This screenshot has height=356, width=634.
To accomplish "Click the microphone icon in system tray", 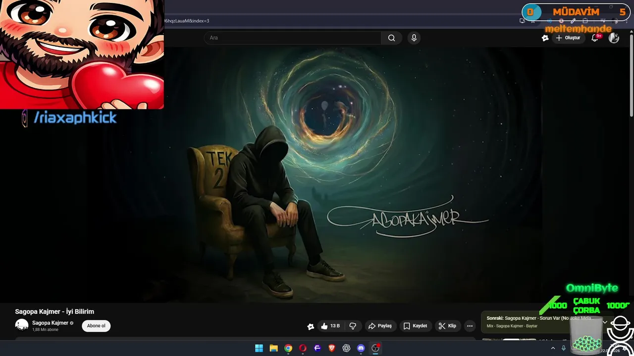I will pyautogui.click(x=564, y=348).
